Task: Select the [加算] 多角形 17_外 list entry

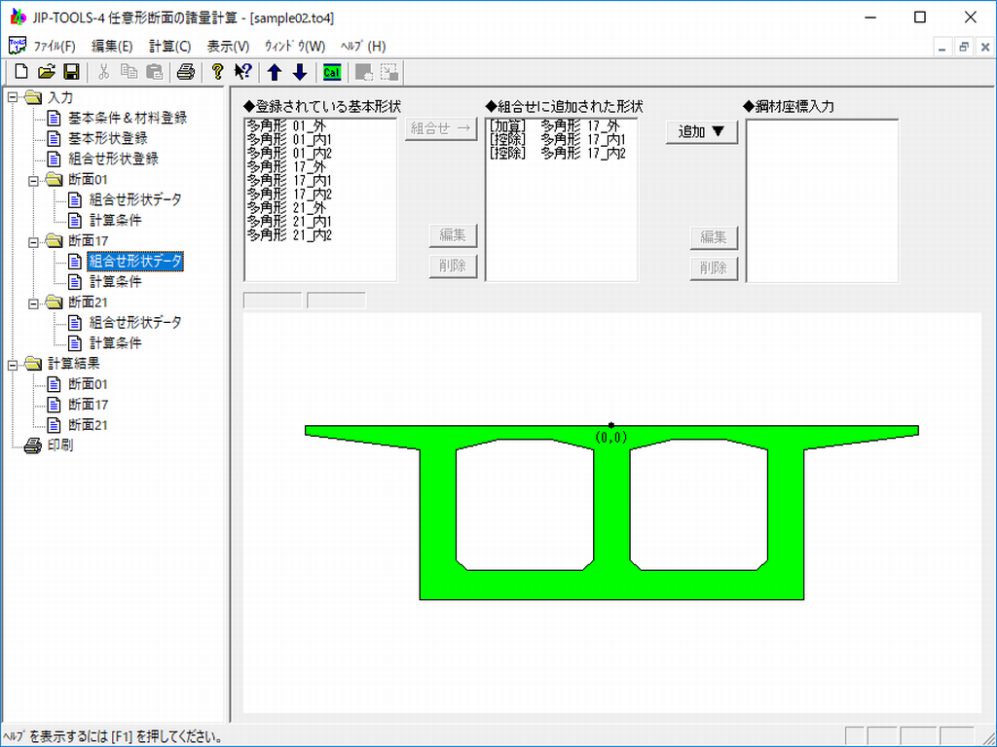Action: pos(557,126)
